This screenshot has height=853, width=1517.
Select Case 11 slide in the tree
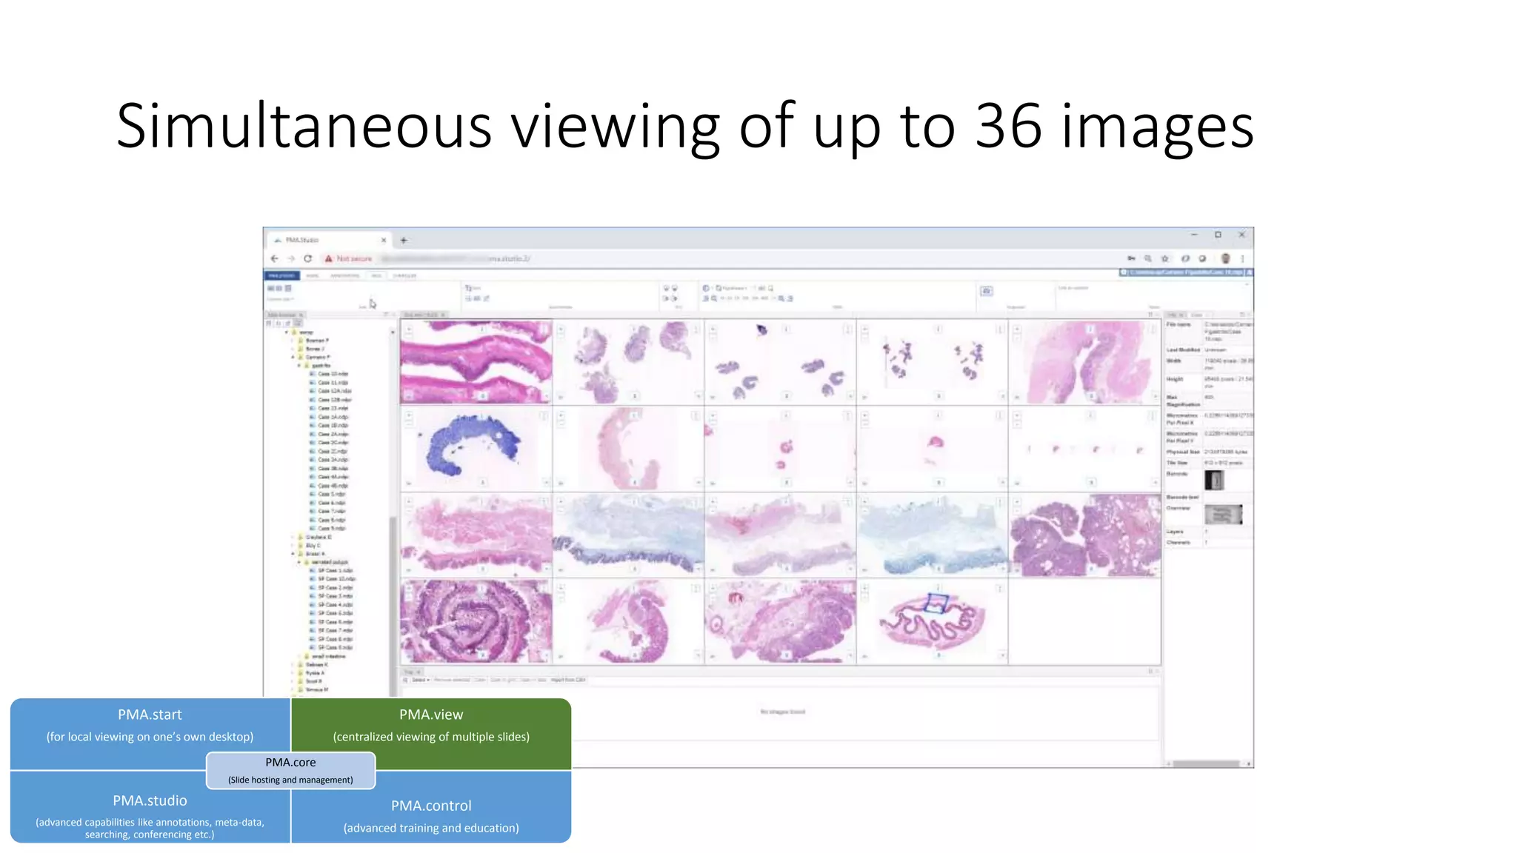click(333, 382)
